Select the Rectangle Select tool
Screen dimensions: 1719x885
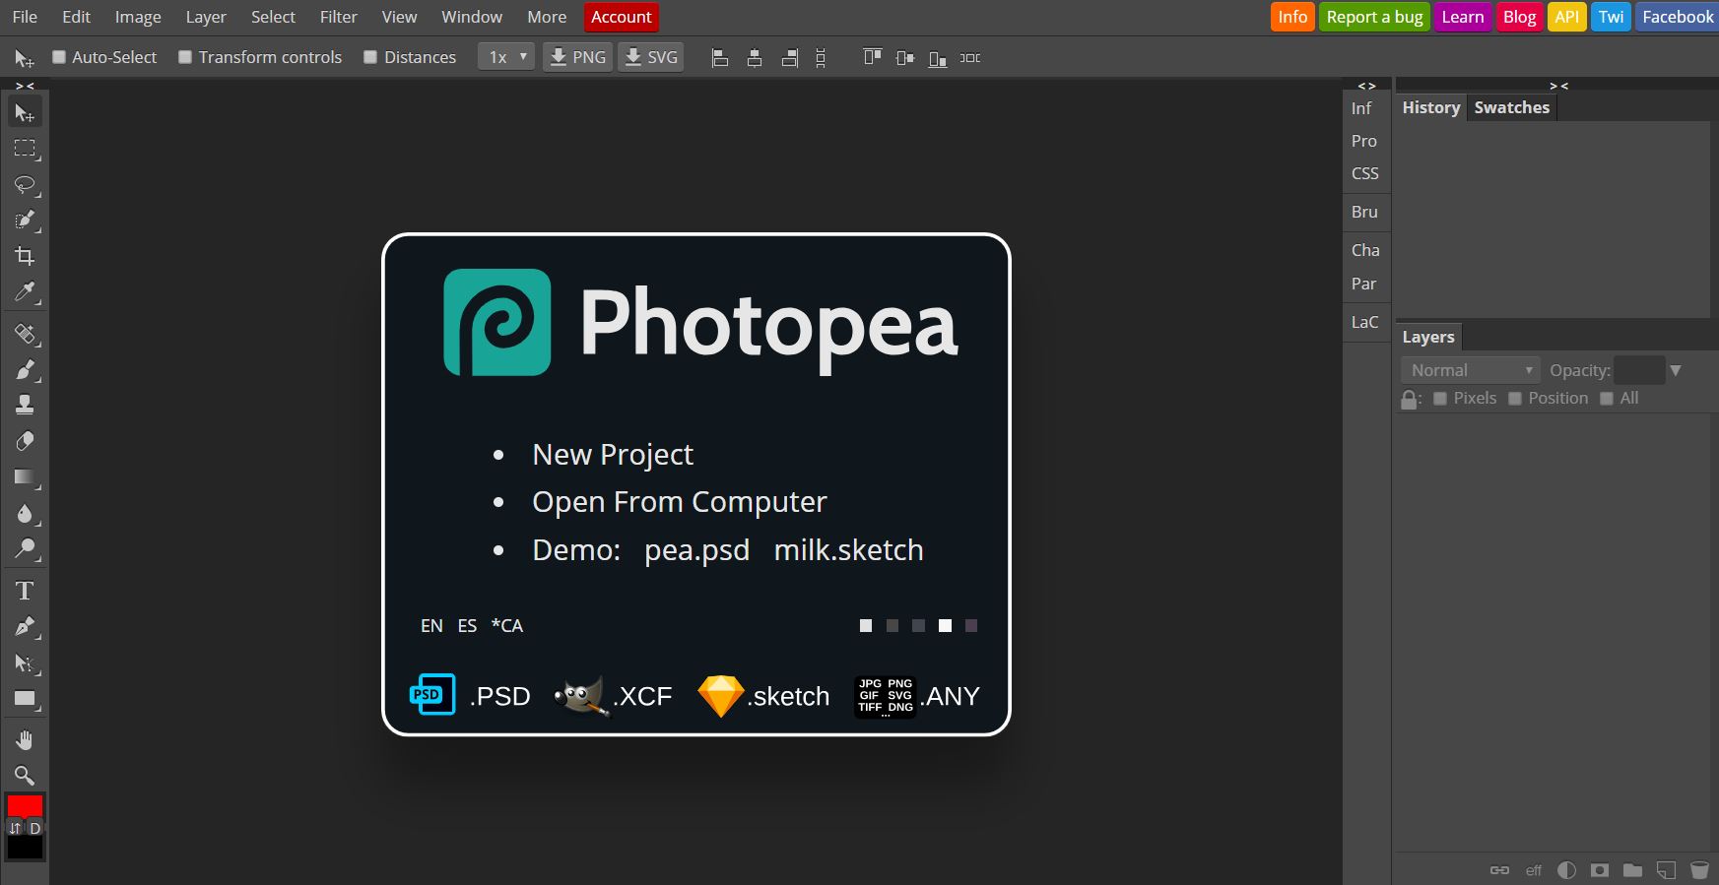pos(25,149)
